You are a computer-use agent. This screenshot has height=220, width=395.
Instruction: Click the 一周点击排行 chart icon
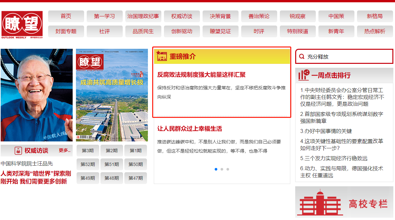[x=303, y=75]
